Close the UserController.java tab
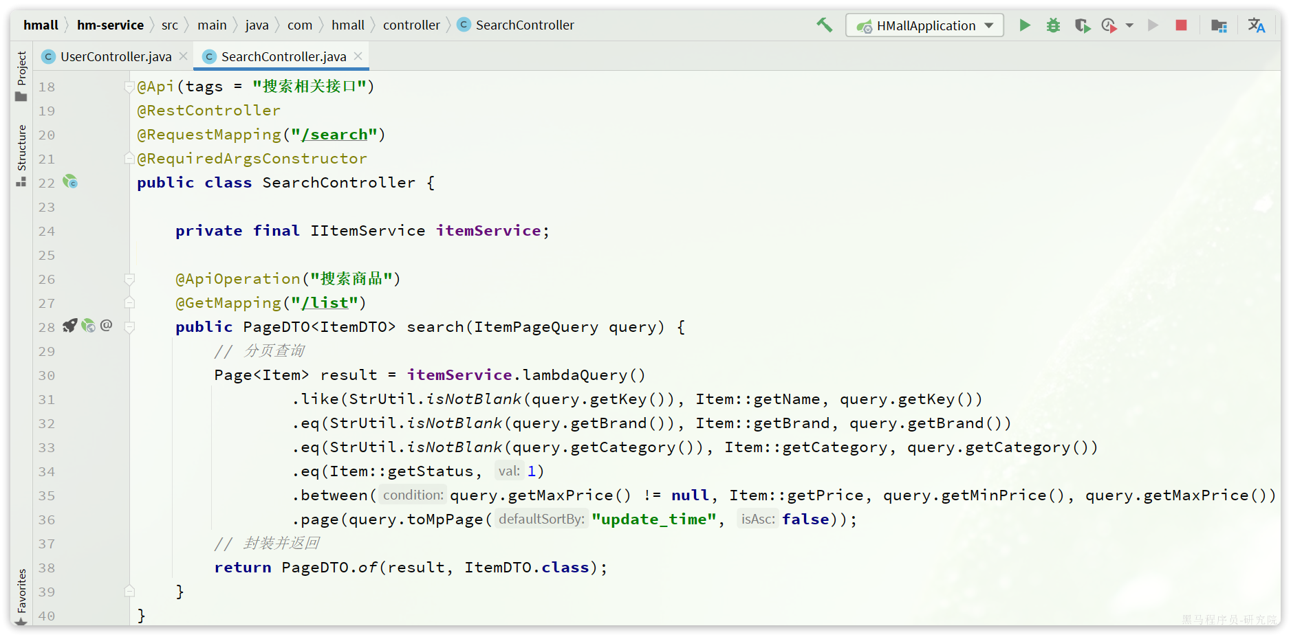Image resolution: width=1291 pixels, height=637 pixels. pos(183,56)
